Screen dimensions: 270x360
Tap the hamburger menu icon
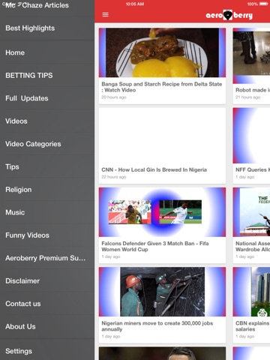click(106, 14)
